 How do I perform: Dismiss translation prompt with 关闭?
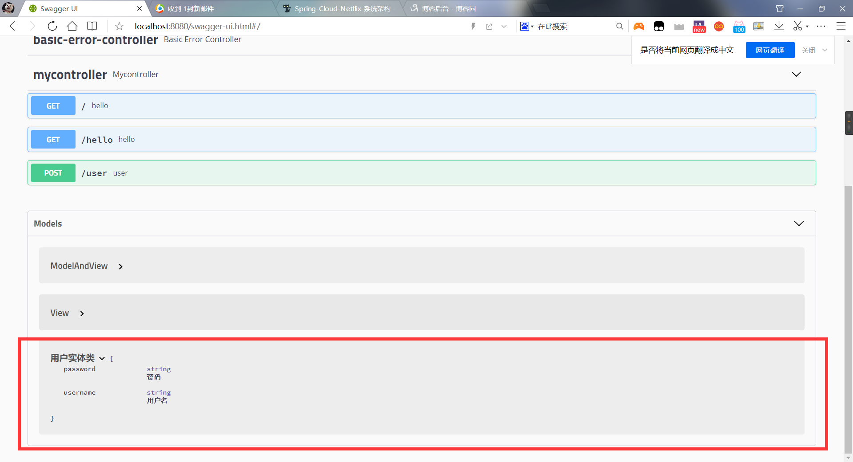point(809,50)
